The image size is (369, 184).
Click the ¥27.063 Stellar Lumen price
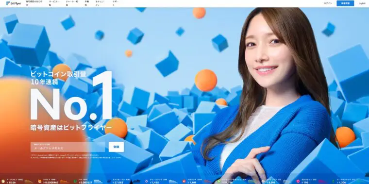pos(117,183)
